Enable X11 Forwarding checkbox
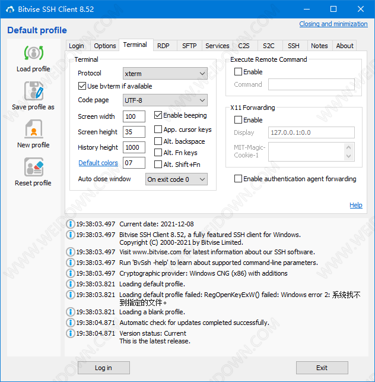 pyautogui.click(x=238, y=119)
